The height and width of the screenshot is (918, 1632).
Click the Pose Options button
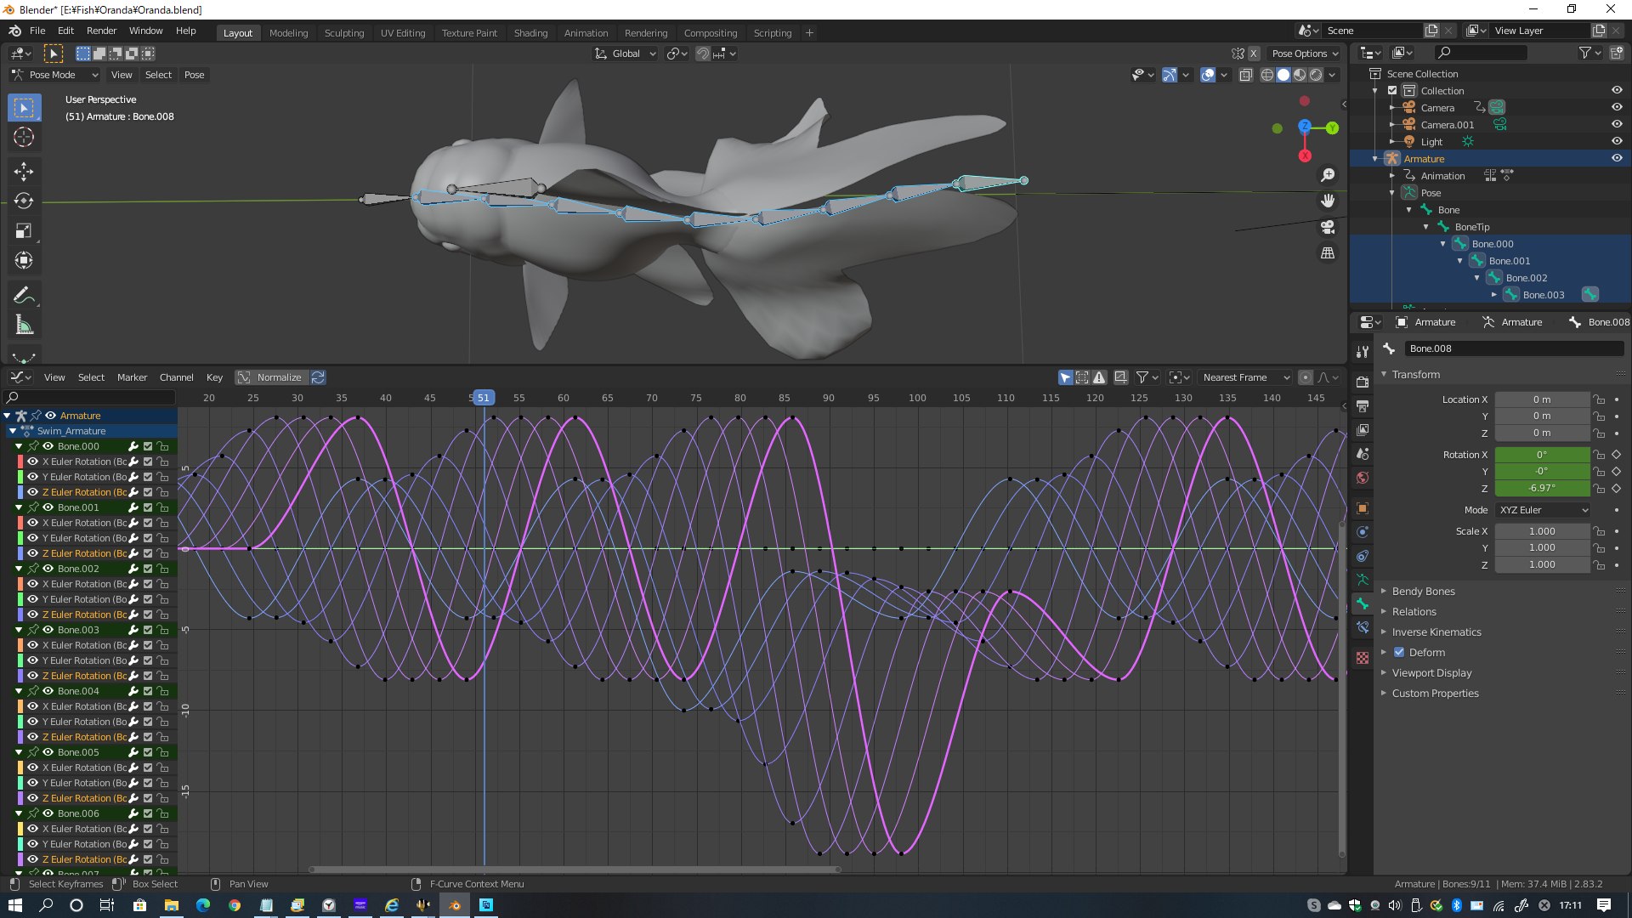[1304, 54]
